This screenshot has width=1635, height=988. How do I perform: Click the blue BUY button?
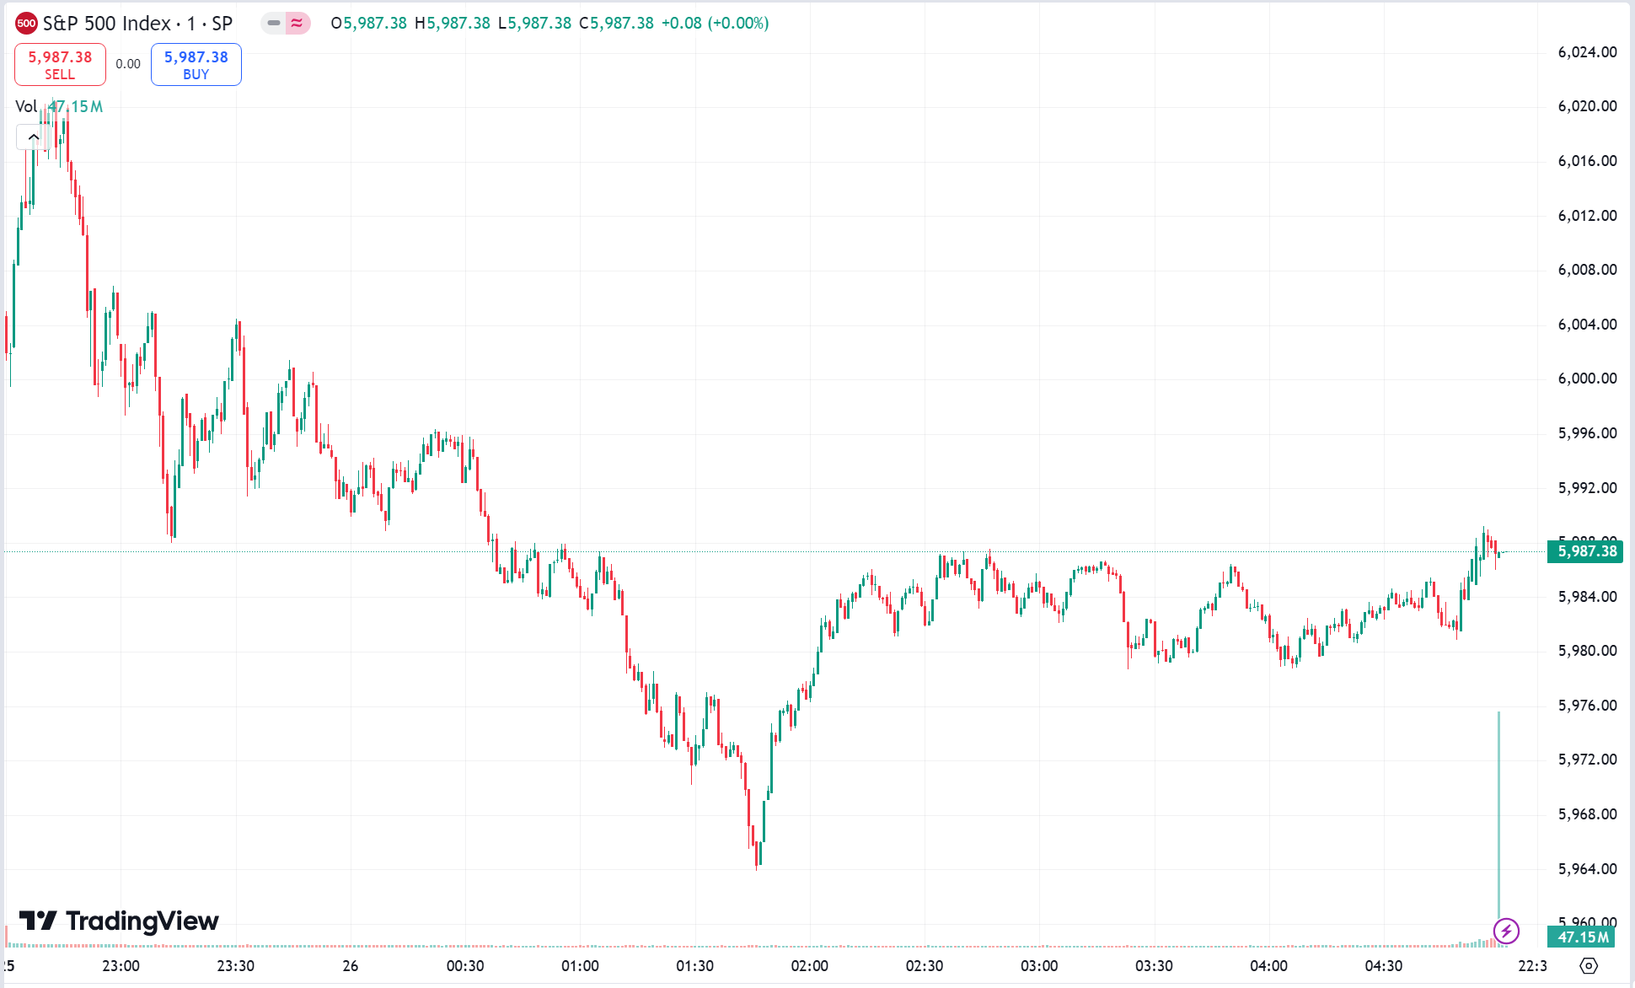pyautogui.click(x=196, y=63)
